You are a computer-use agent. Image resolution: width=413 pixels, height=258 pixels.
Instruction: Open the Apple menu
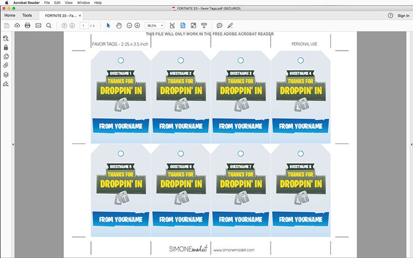coord(7,3)
